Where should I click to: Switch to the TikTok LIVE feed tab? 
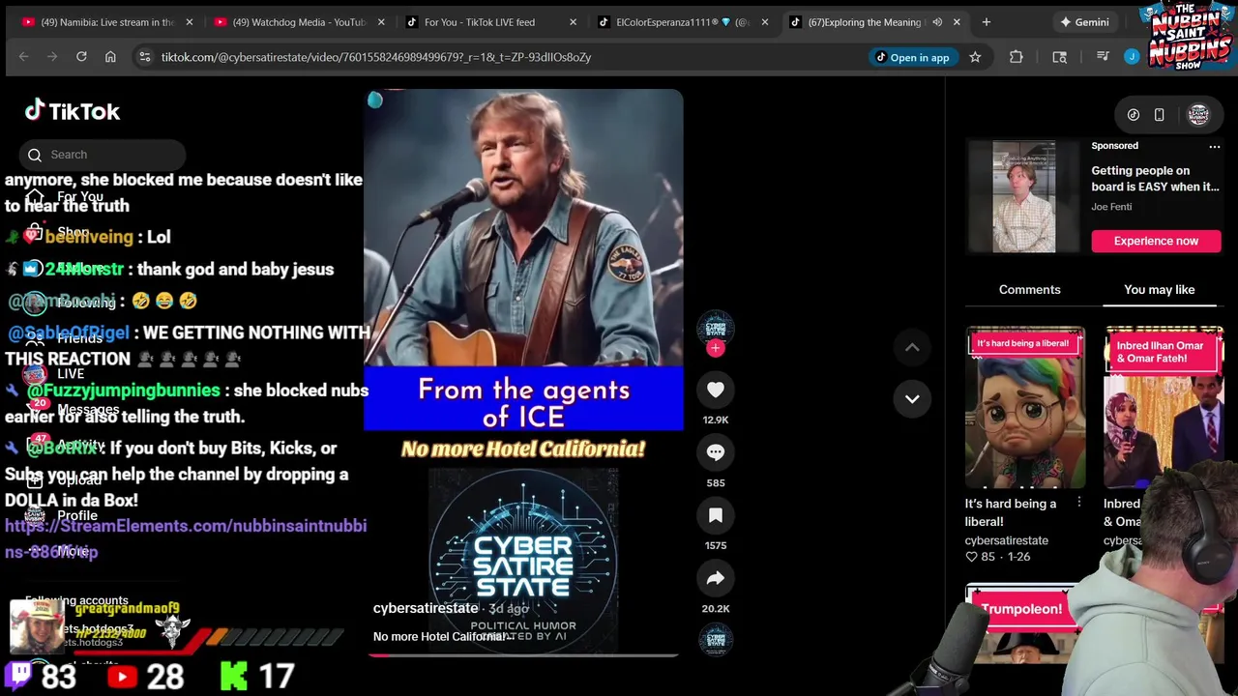pos(488,21)
